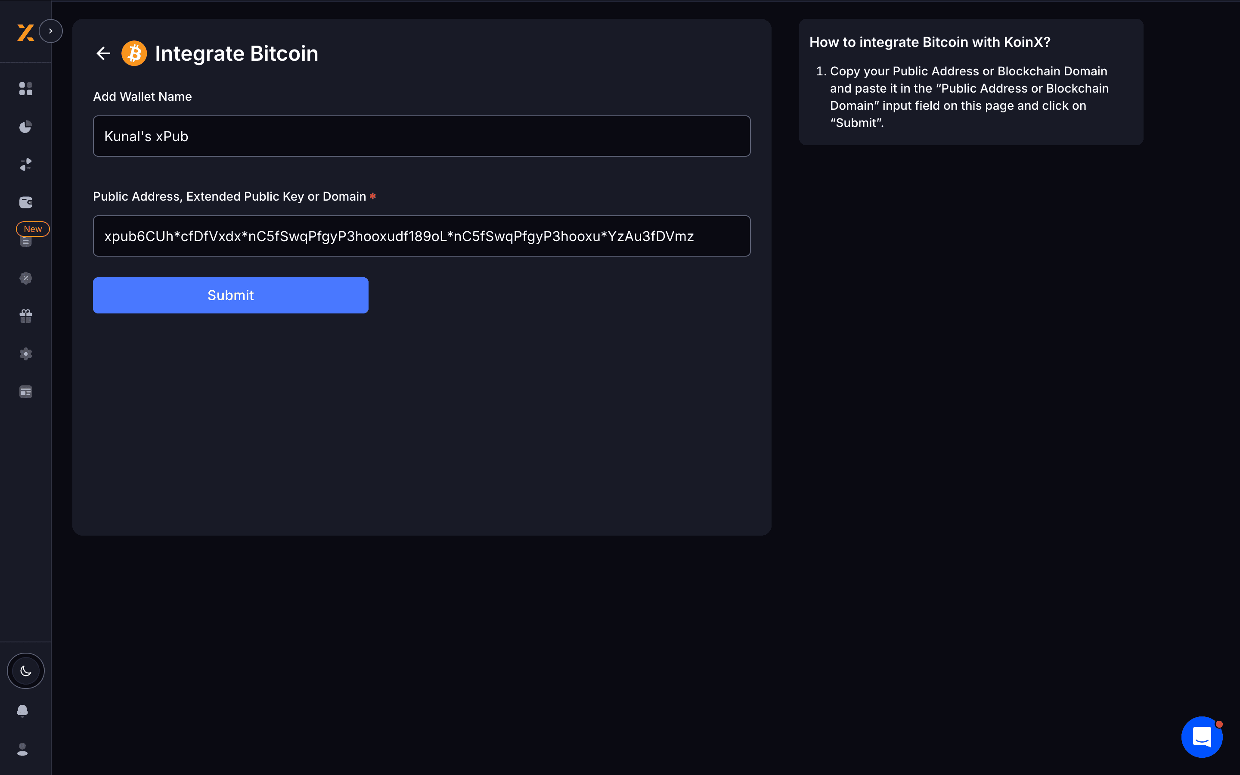Viewport: 1240px width, 775px height.
Task: Open the gift rewards sidebar icon
Action: 26,316
